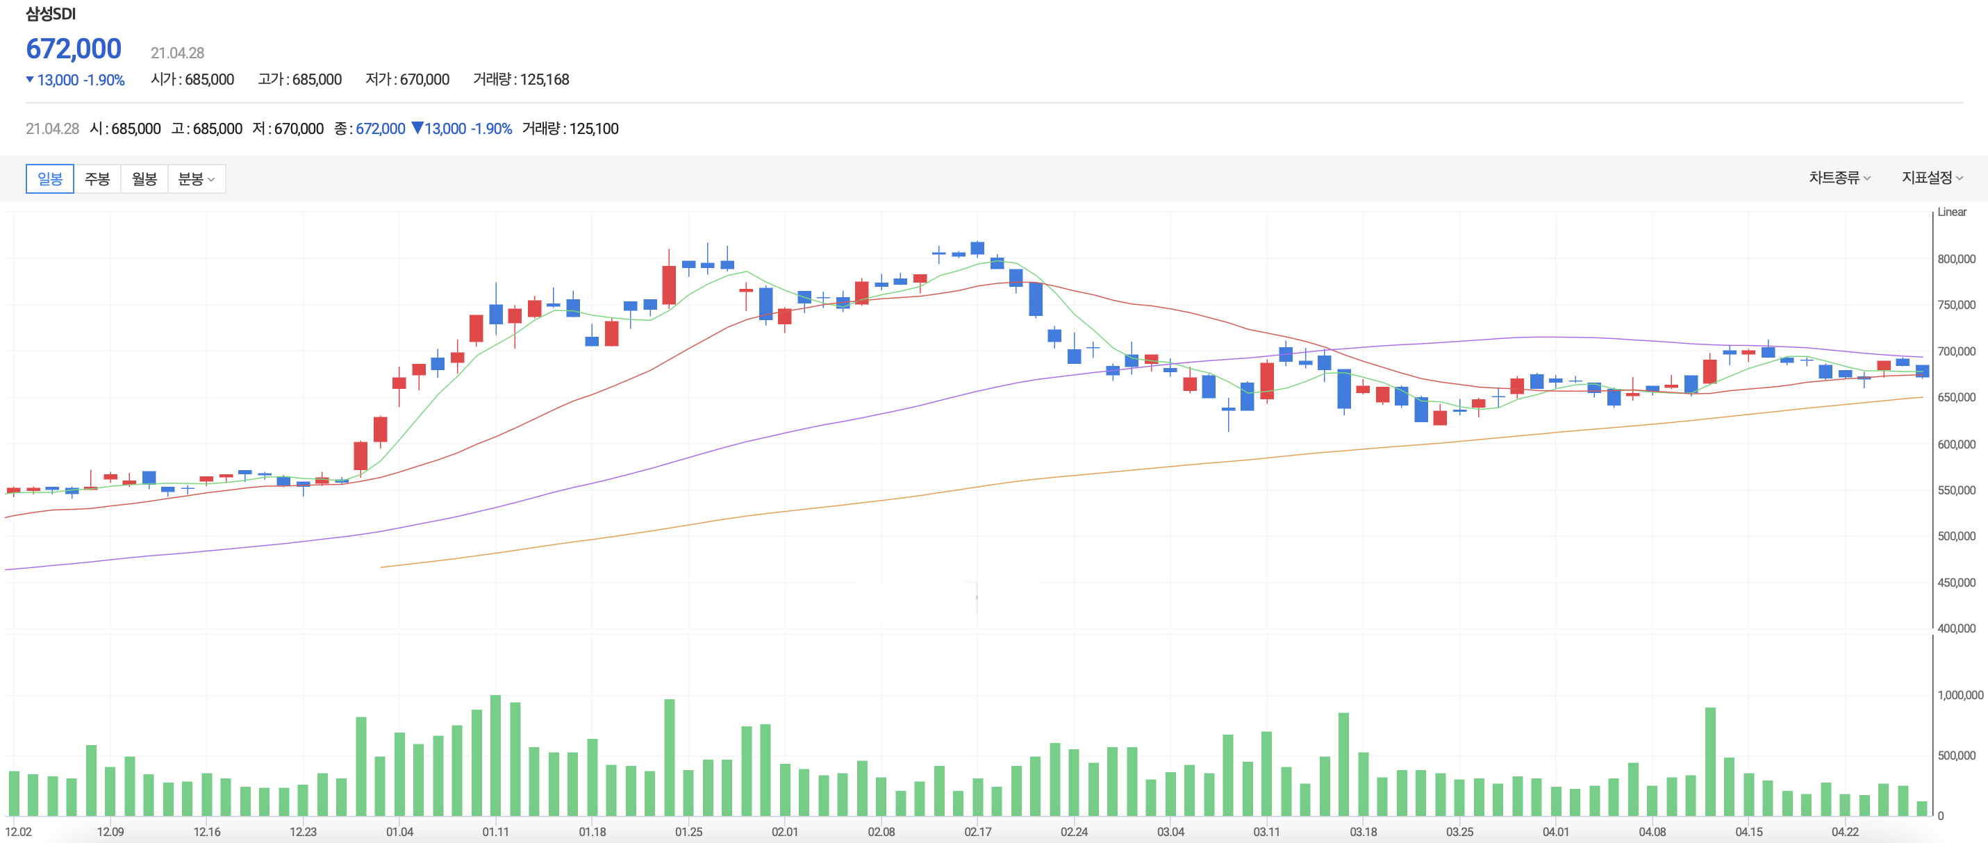Open the 지표설정 indicator settings dropdown
The image size is (1988, 843).
1931,178
